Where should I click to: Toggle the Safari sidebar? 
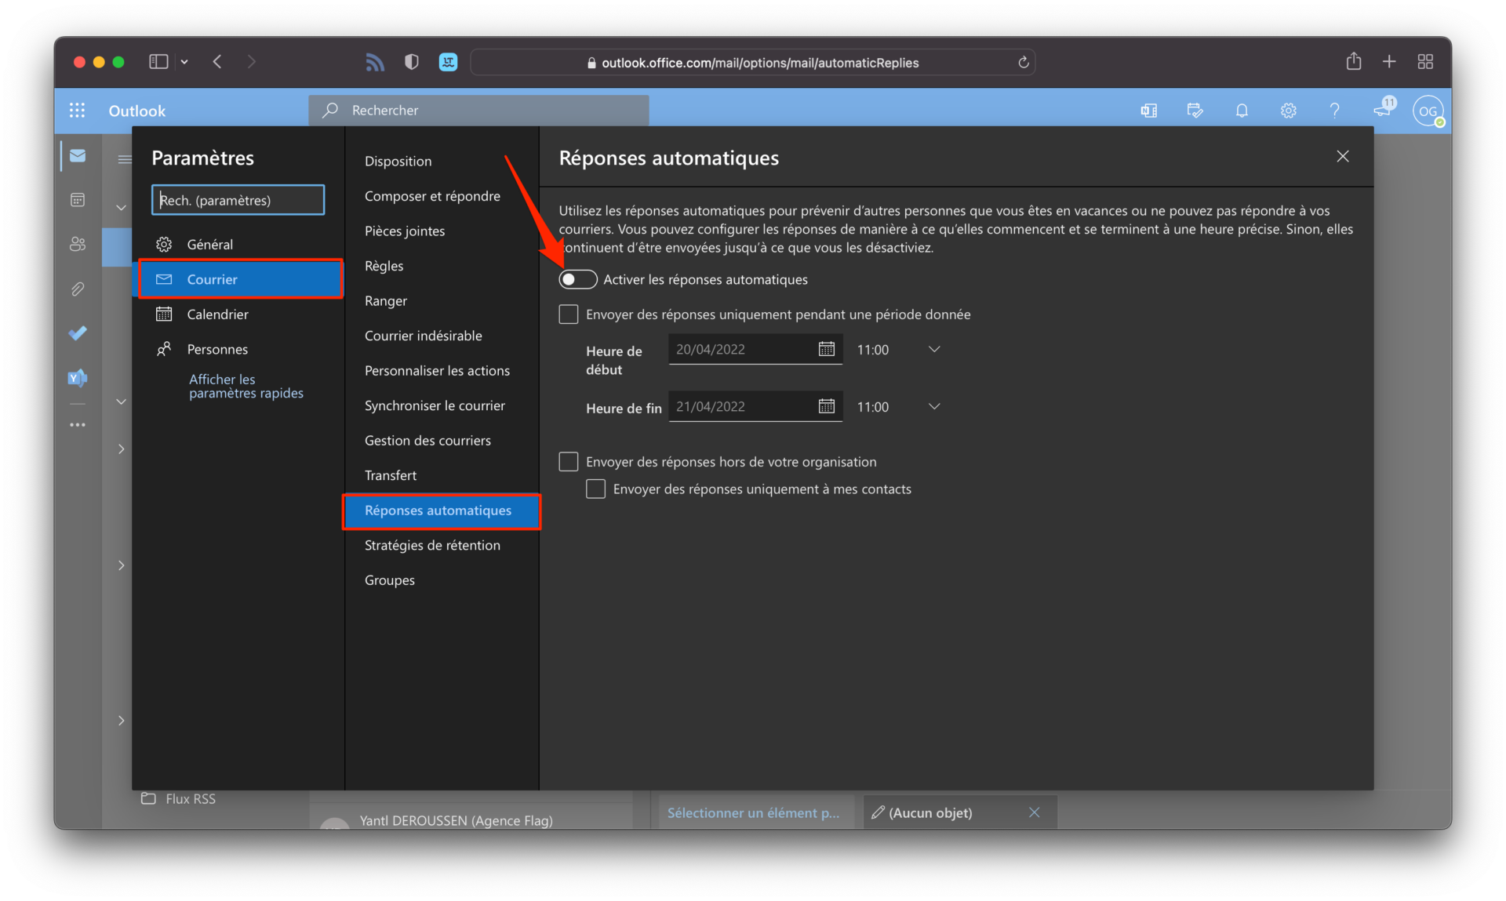[x=158, y=61]
